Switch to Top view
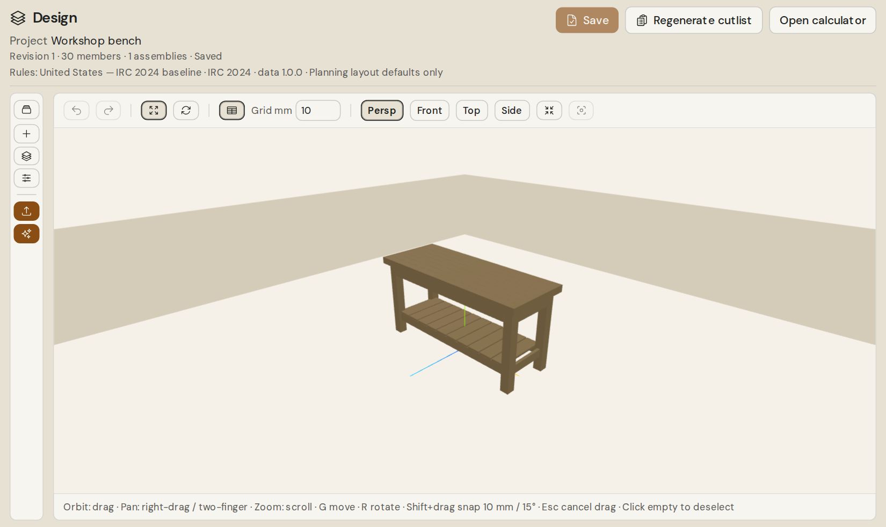 tap(471, 111)
